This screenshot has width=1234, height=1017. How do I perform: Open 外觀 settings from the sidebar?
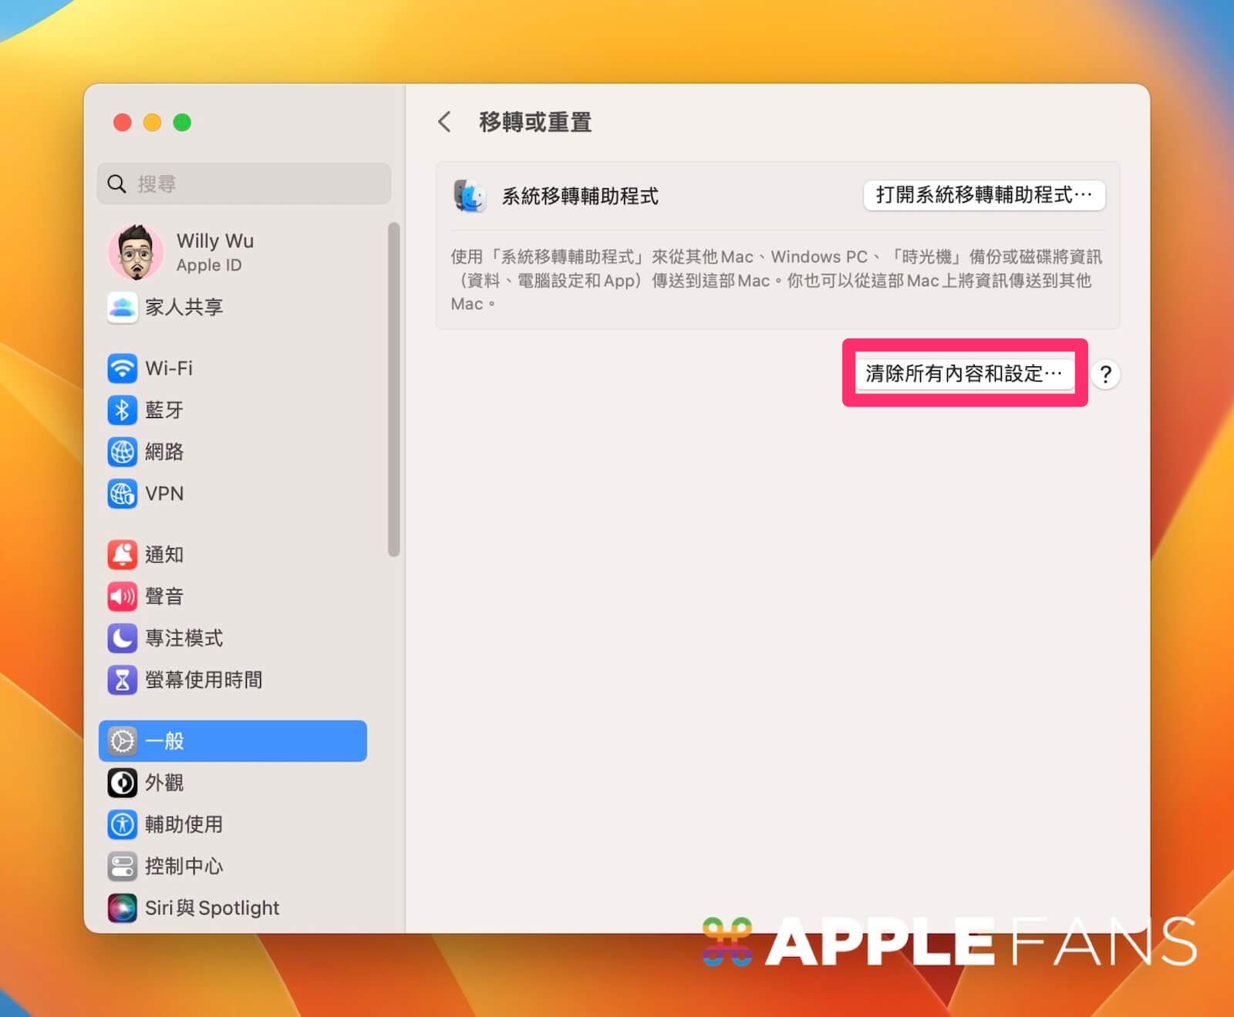click(123, 783)
